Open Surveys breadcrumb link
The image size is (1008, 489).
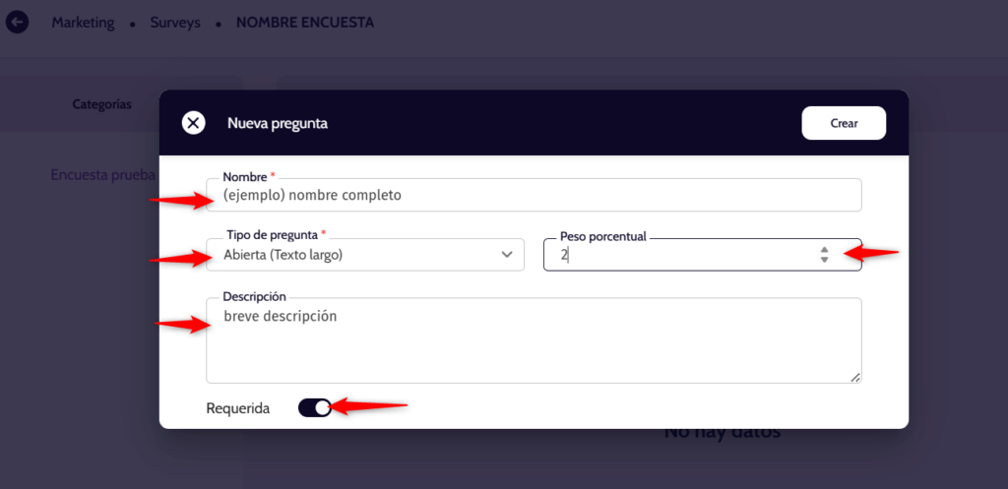175,22
